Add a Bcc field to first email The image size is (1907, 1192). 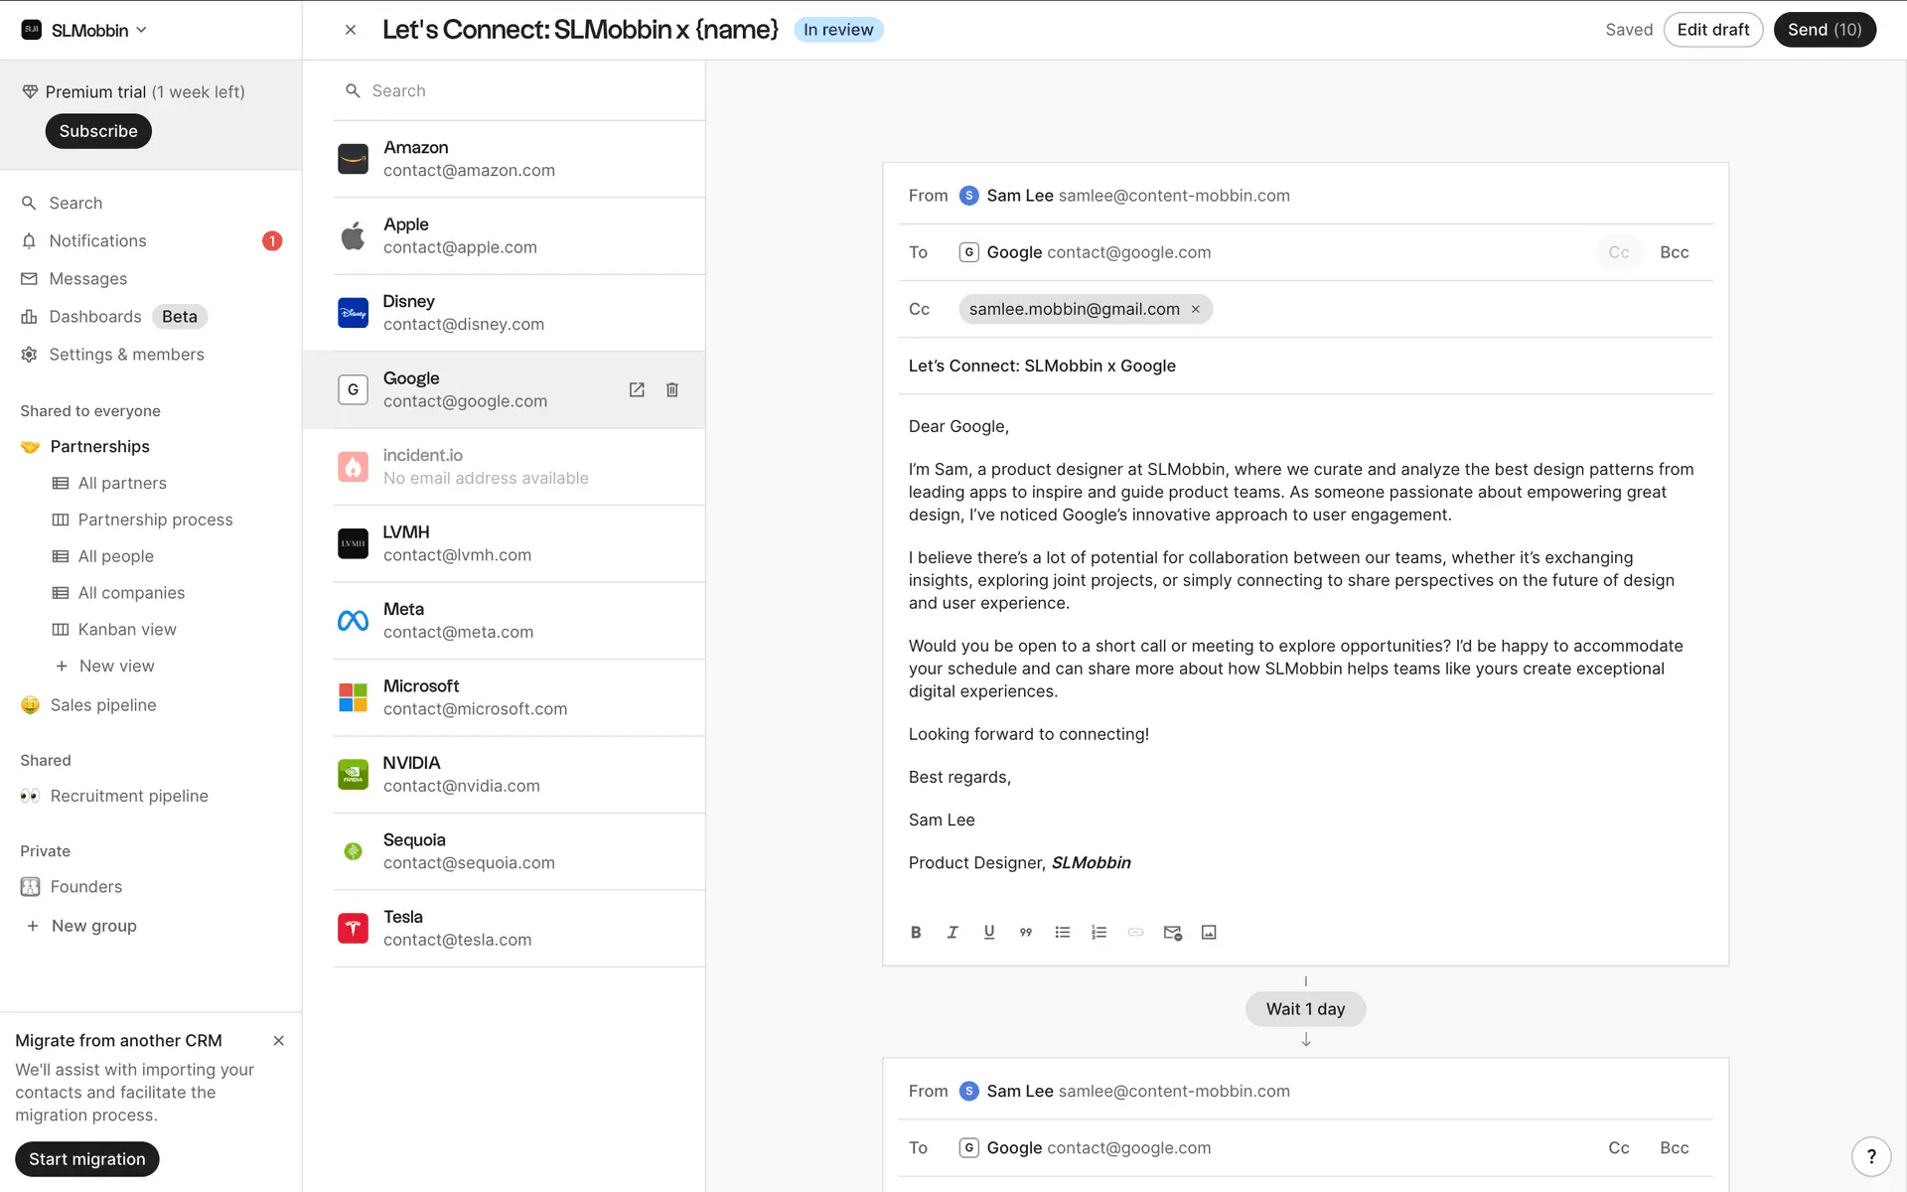click(1674, 252)
